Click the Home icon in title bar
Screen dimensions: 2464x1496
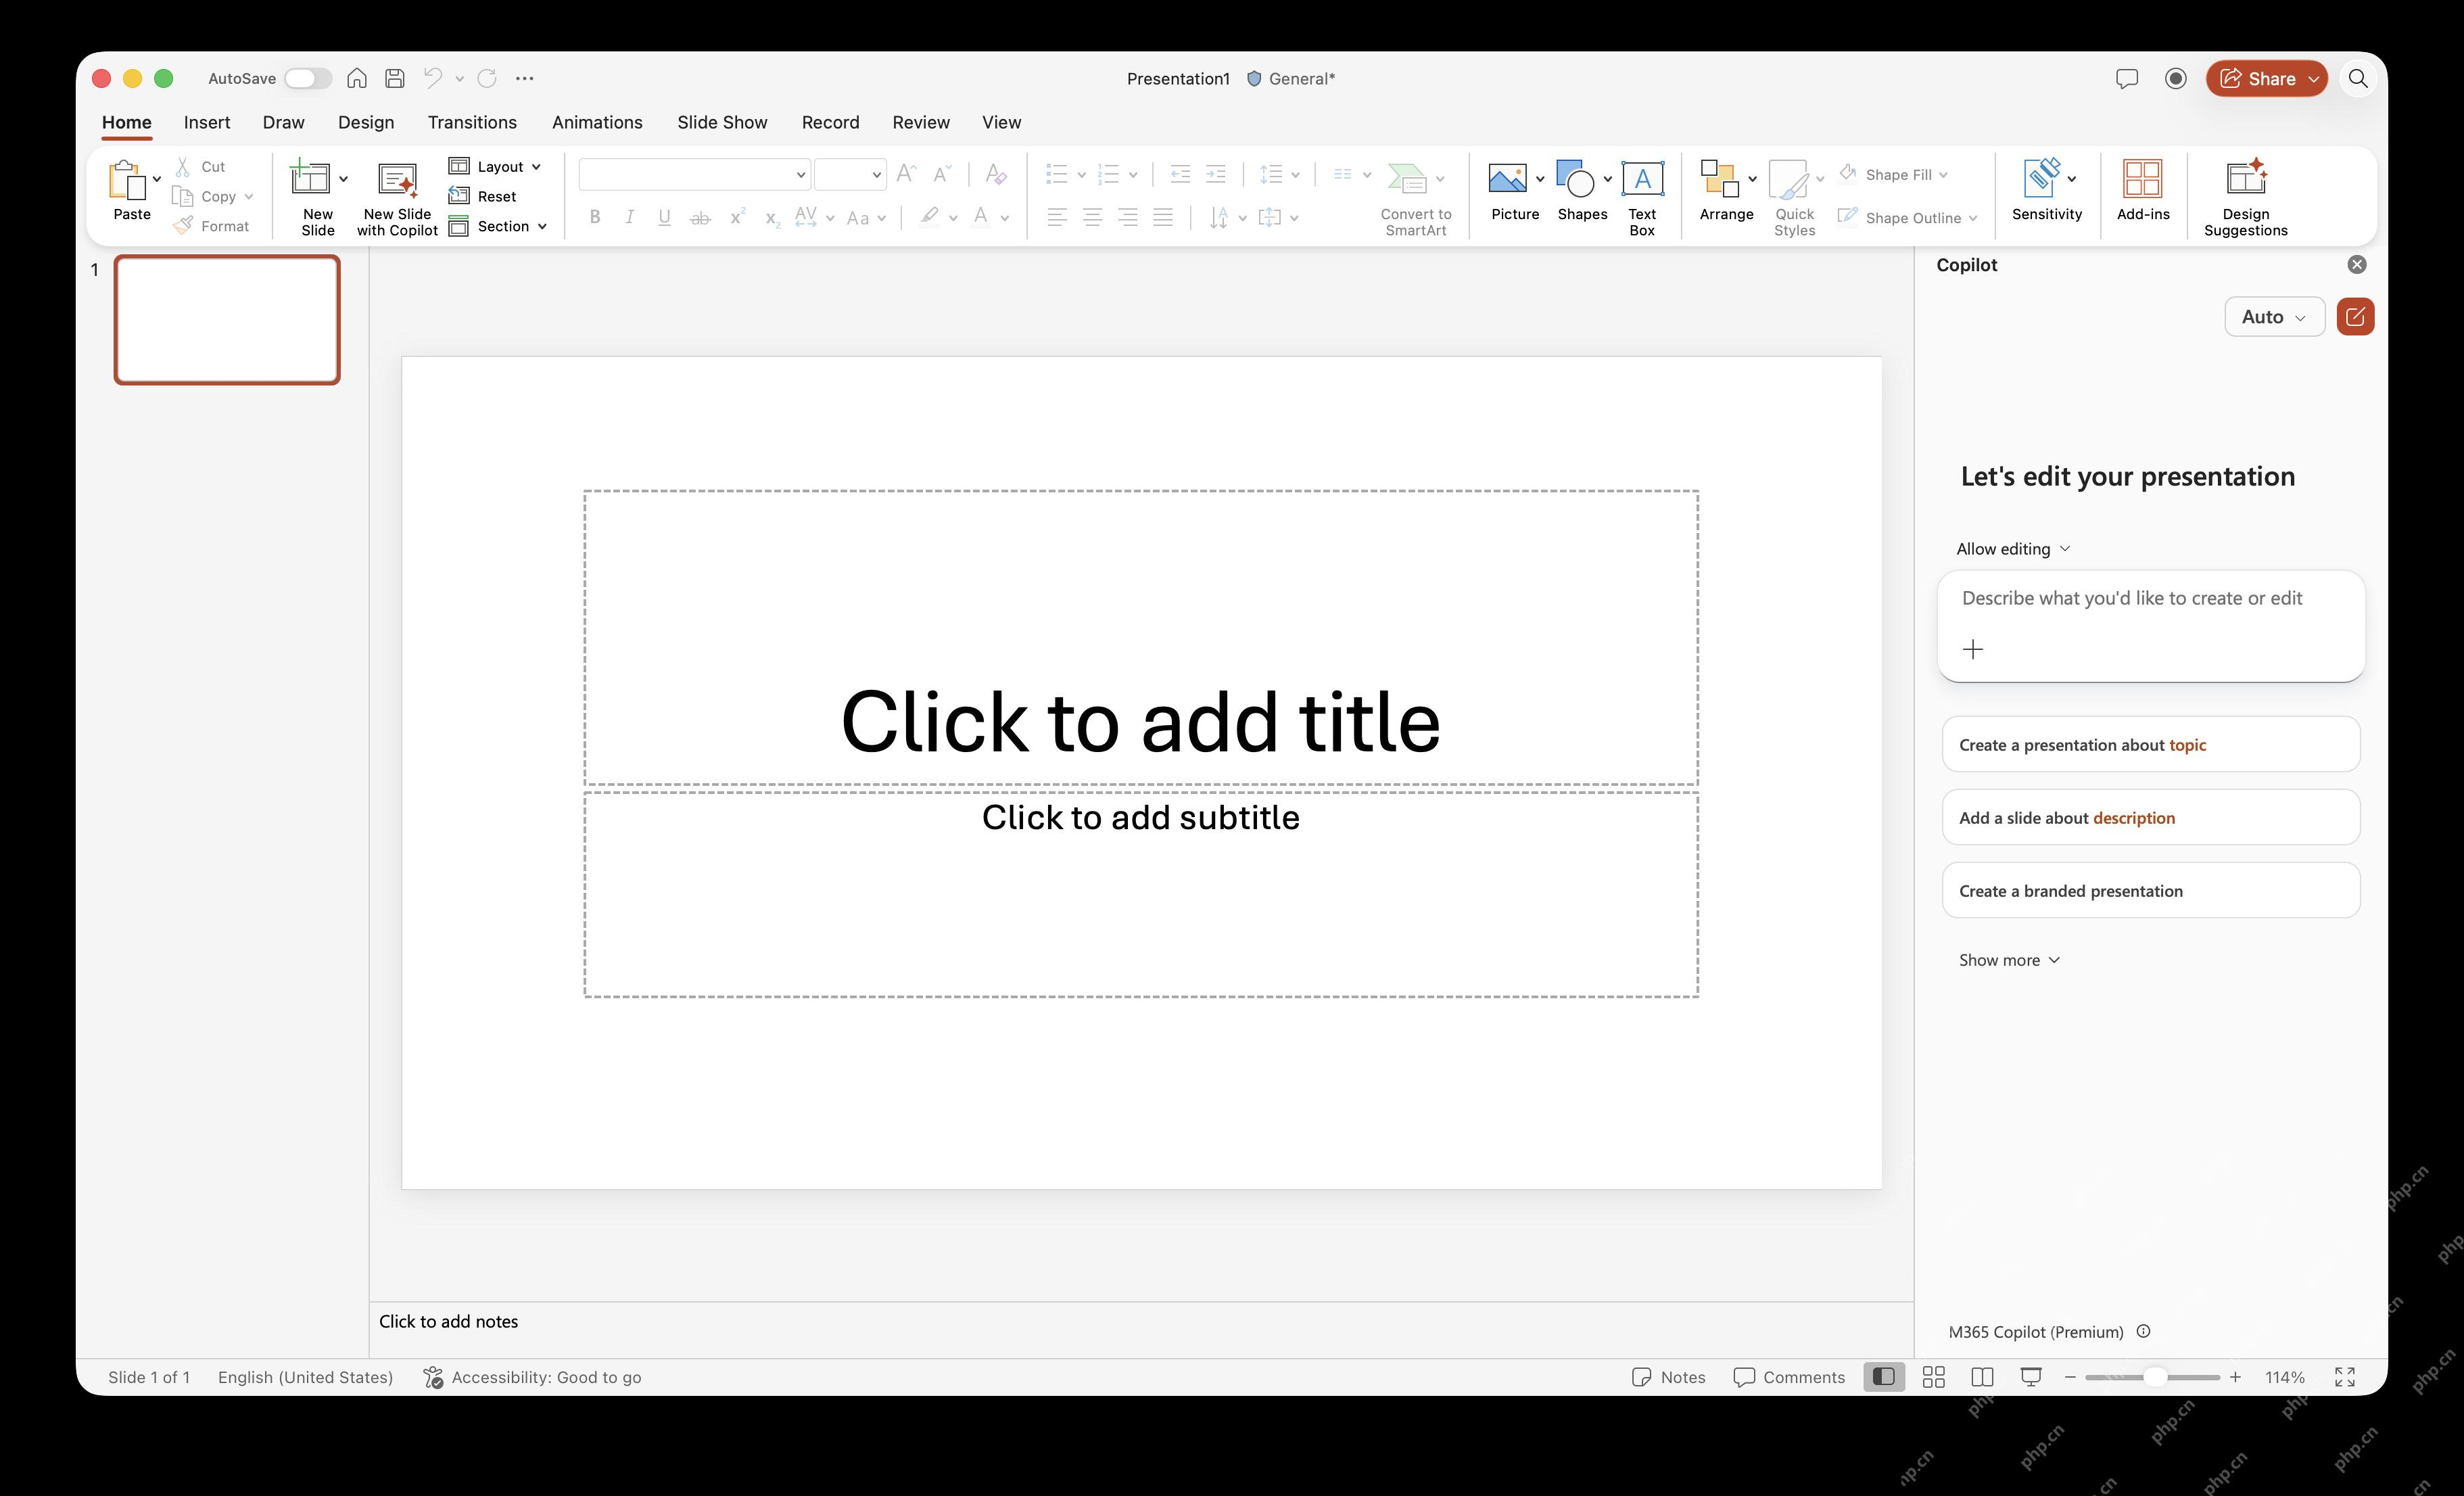pyautogui.click(x=357, y=78)
